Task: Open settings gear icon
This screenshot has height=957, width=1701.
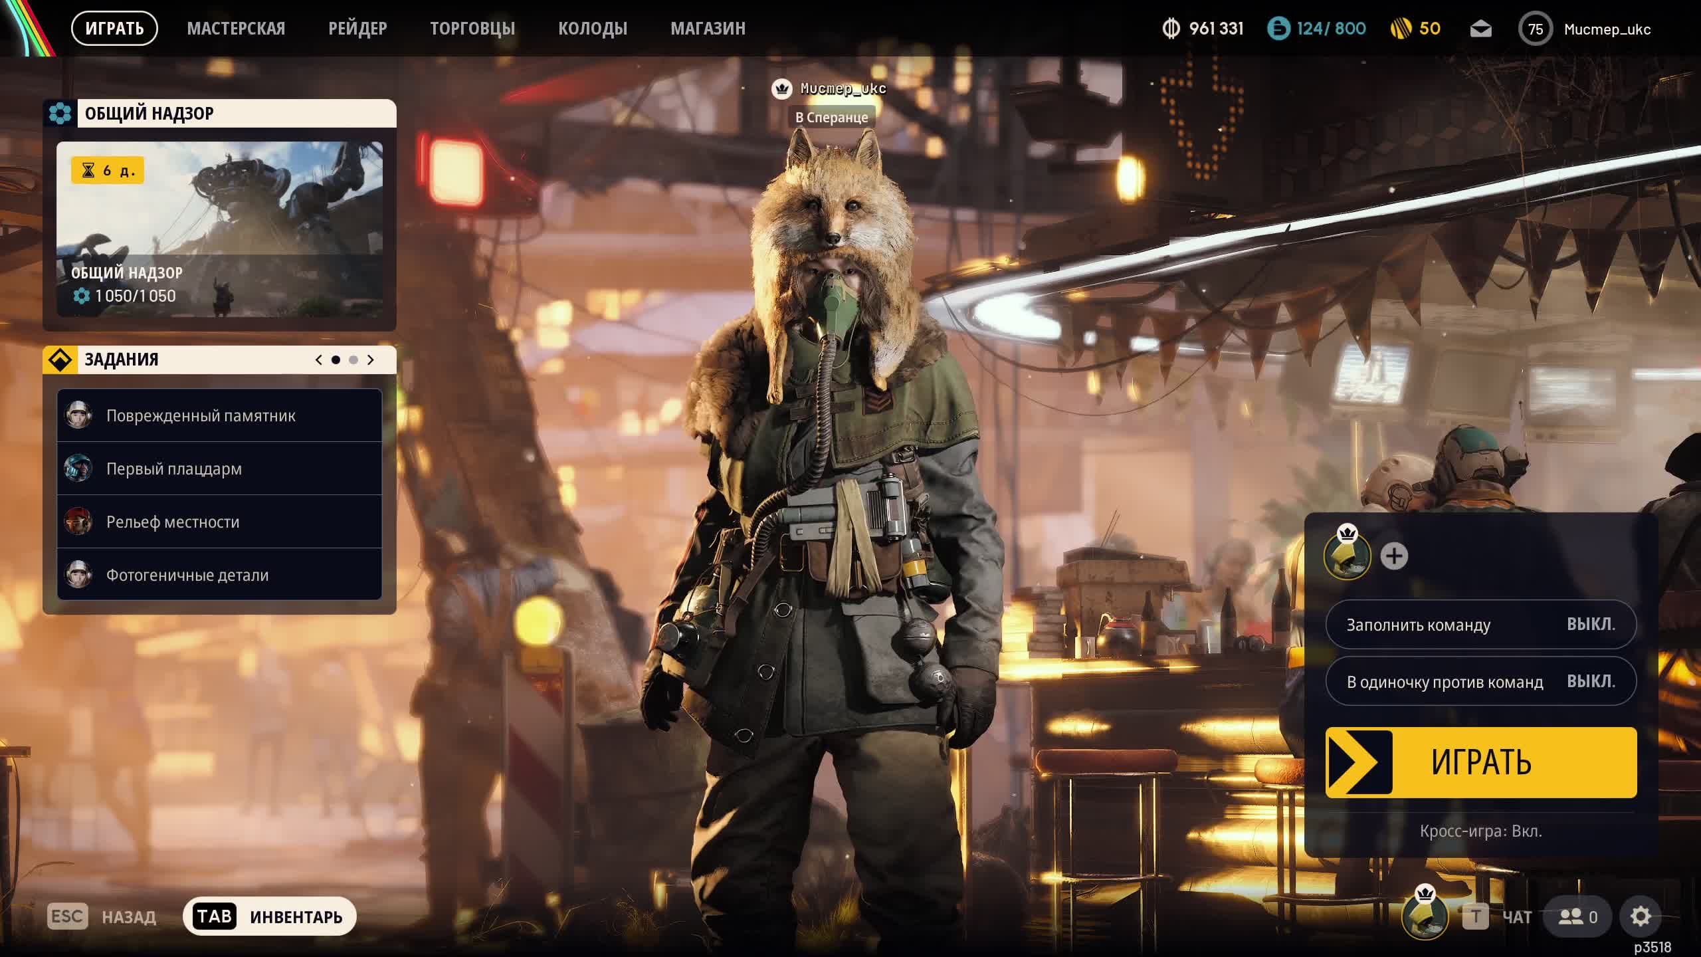Action: [x=1640, y=916]
